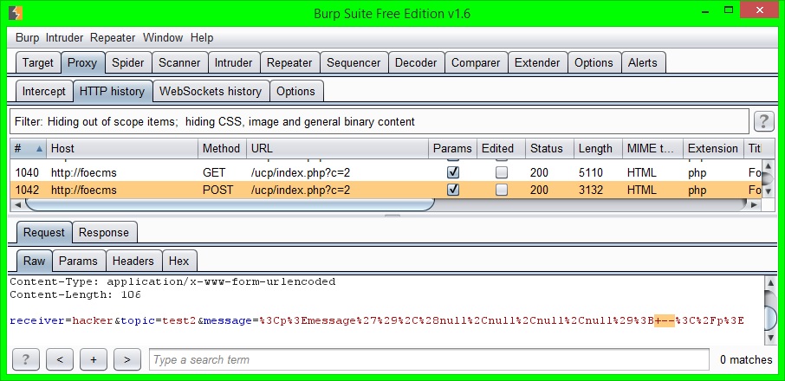Sort by the MIME type column header
785x381 pixels.
tap(652, 148)
